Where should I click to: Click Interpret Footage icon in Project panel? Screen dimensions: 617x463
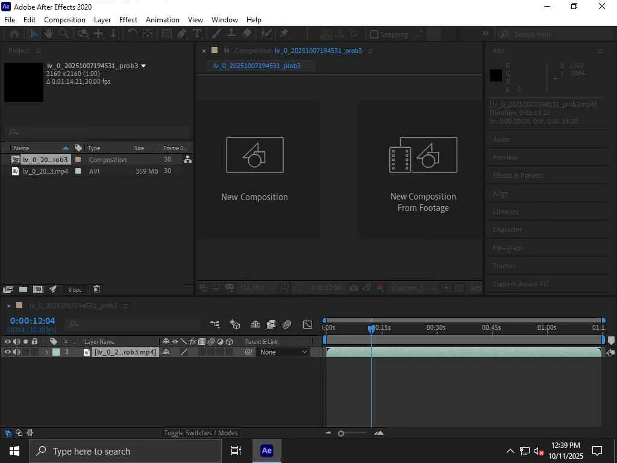[x=8, y=289]
